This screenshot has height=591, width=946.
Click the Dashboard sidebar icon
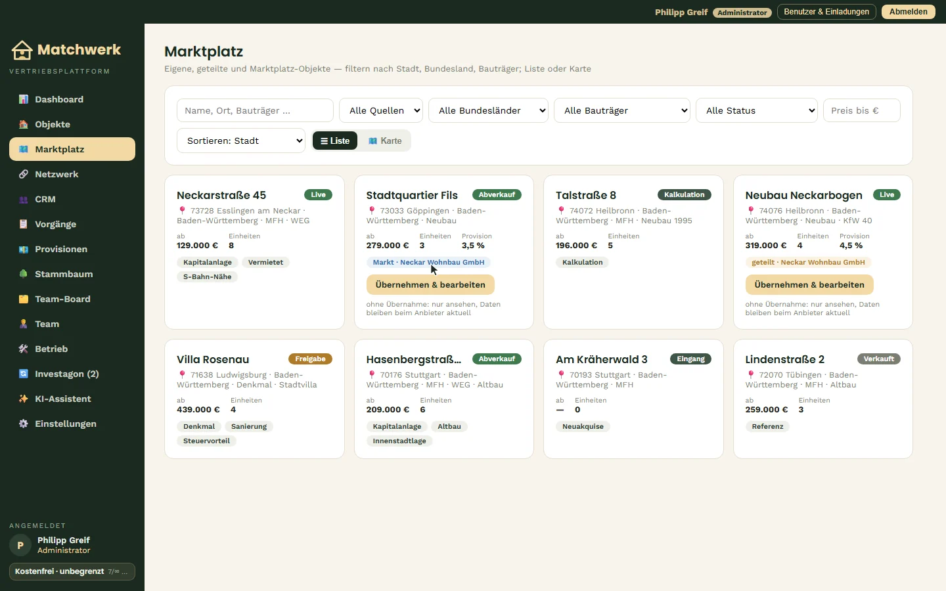tap(24, 99)
